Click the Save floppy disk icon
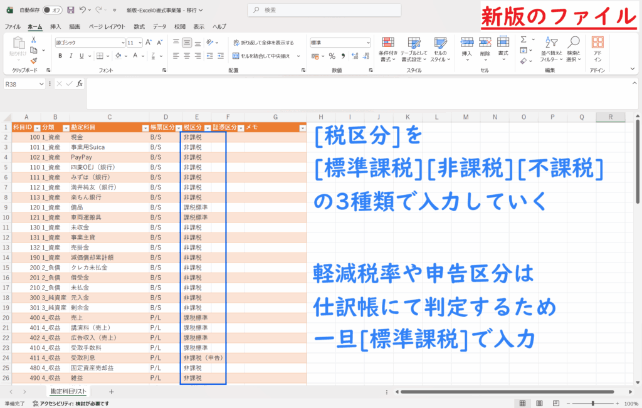 click(x=71, y=10)
